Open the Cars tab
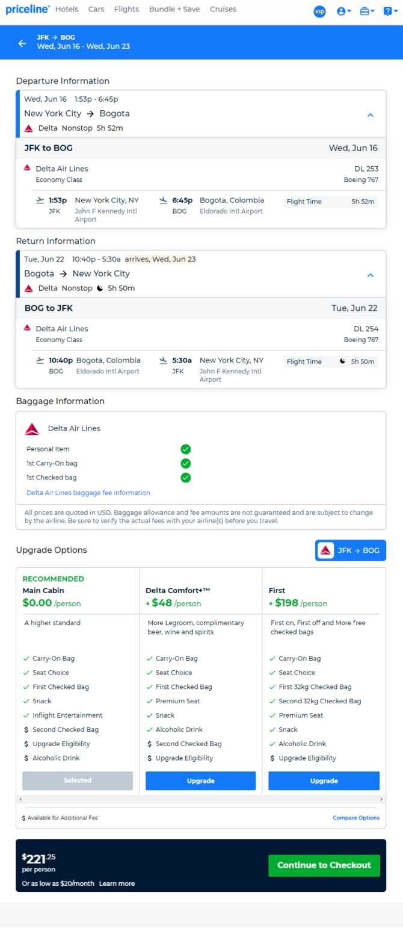 coord(96,10)
